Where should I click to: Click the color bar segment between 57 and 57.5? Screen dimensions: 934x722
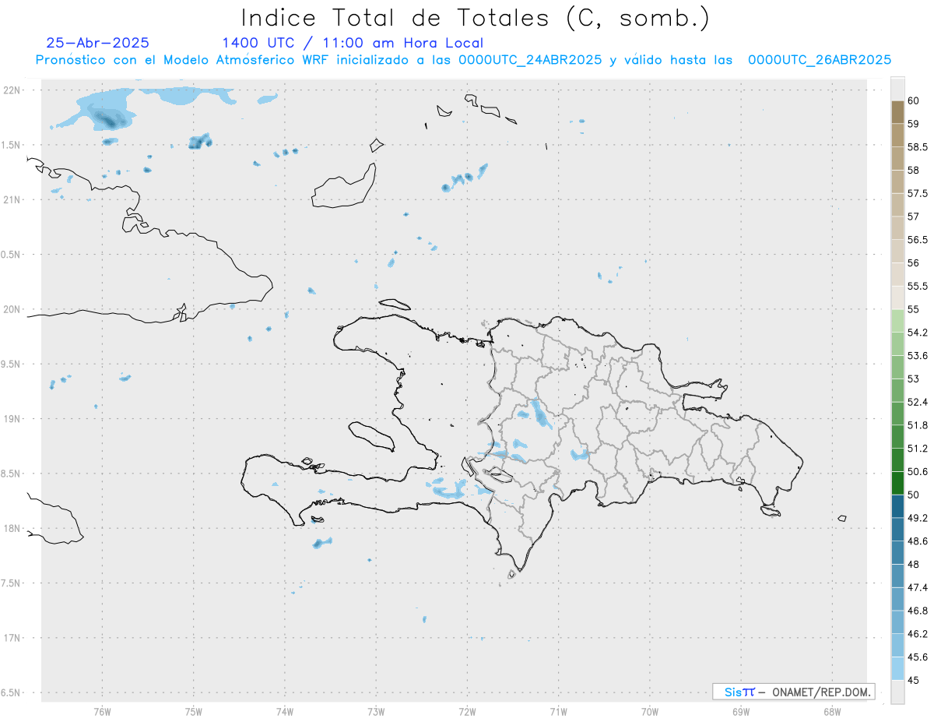897,205
